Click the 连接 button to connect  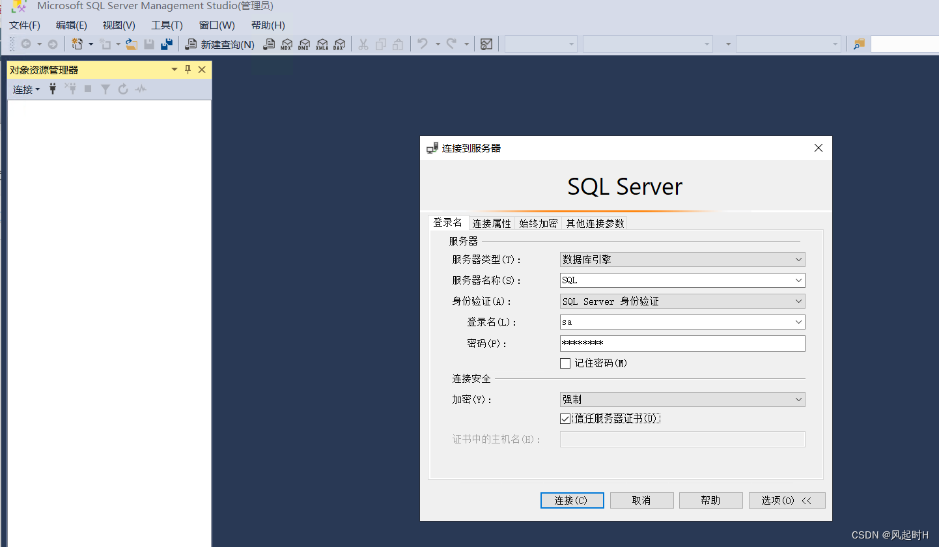(572, 500)
